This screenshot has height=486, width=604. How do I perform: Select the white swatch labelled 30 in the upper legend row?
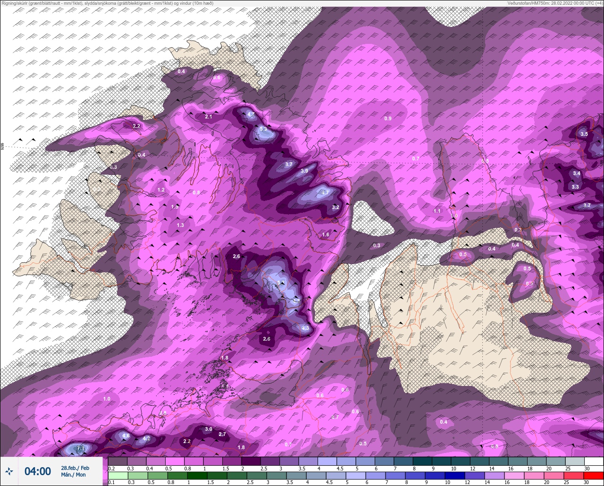click(x=593, y=461)
